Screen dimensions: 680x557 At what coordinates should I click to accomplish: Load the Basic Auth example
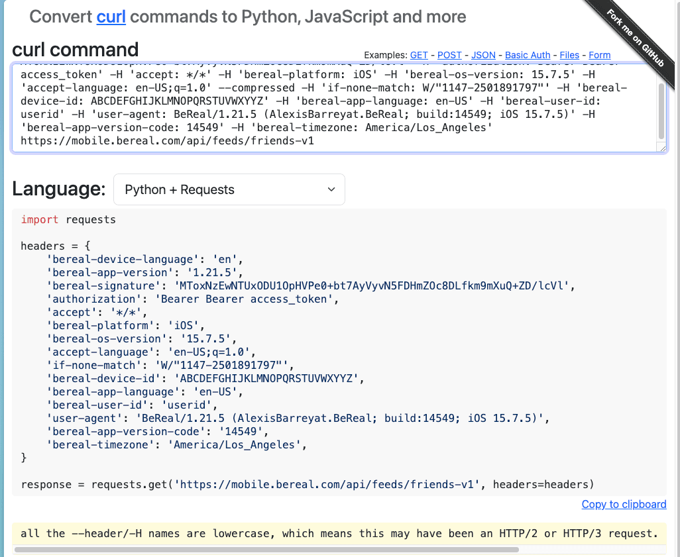(528, 55)
